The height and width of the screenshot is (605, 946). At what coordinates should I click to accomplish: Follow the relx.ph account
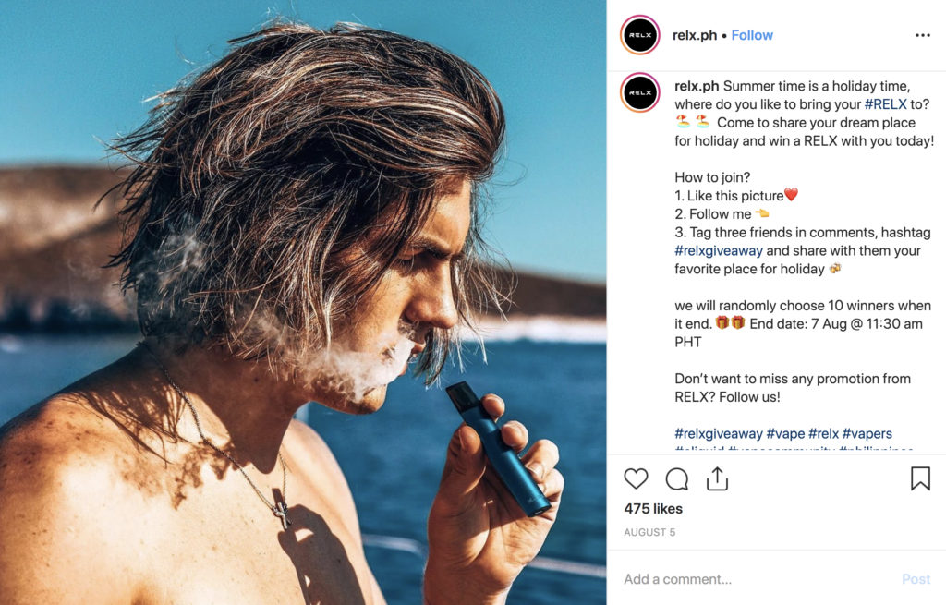752,36
